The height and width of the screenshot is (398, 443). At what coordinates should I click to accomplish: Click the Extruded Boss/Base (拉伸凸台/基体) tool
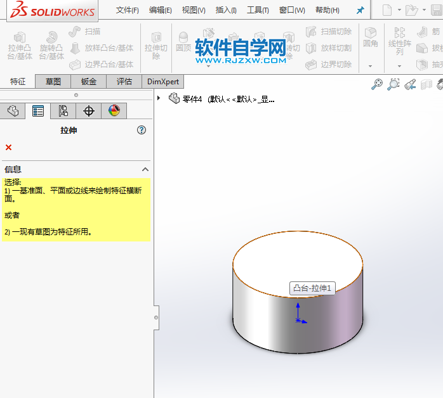(x=20, y=46)
